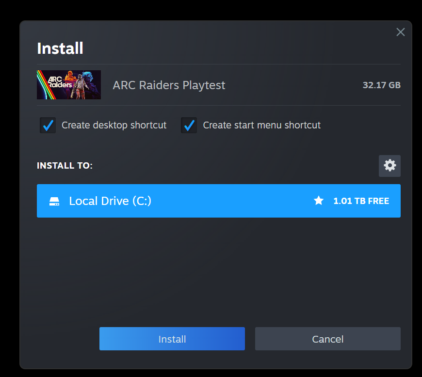Click the ARC Raiders Playtest title
Screen dimensions: 422x377
pyautogui.click(x=169, y=85)
